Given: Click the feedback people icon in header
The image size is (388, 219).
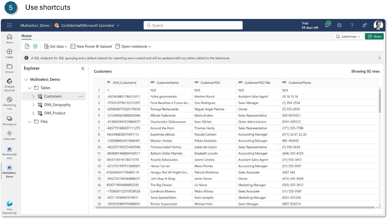Looking at the screenshot, I should [x=365, y=25].
